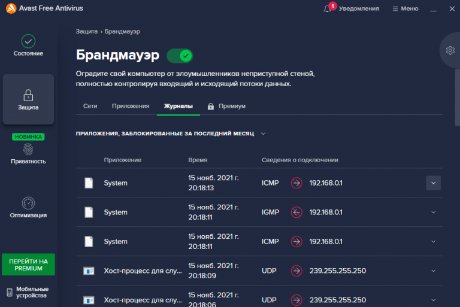
Task: Click file icon of ICMP 20:18:11 row
Action: click(x=89, y=242)
